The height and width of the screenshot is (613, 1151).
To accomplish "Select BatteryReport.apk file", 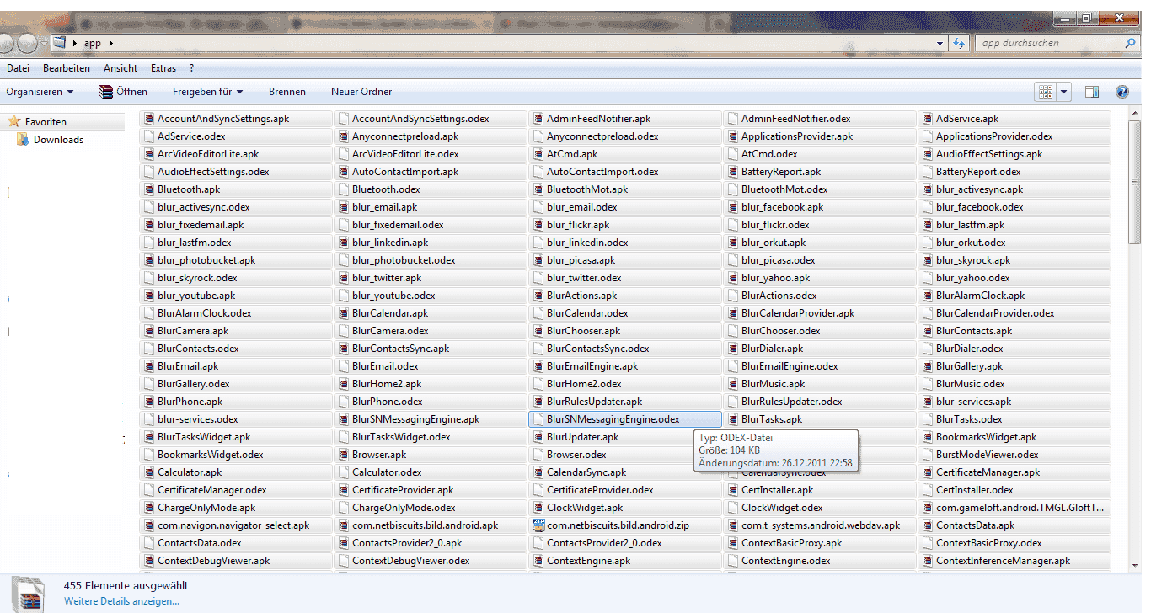I will 820,172.
